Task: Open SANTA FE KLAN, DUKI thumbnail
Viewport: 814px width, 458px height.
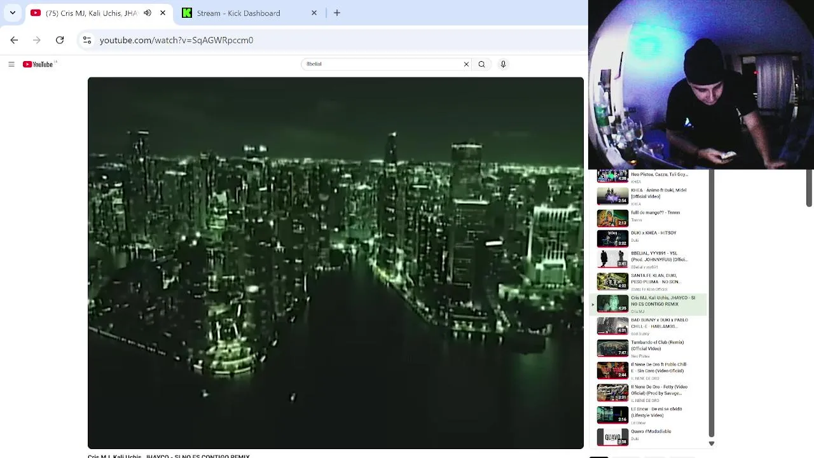Action: [612, 281]
